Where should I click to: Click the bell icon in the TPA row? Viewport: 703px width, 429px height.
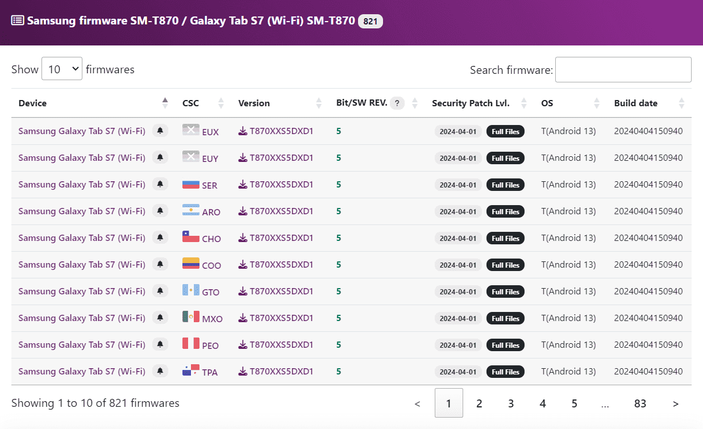pyautogui.click(x=160, y=372)
